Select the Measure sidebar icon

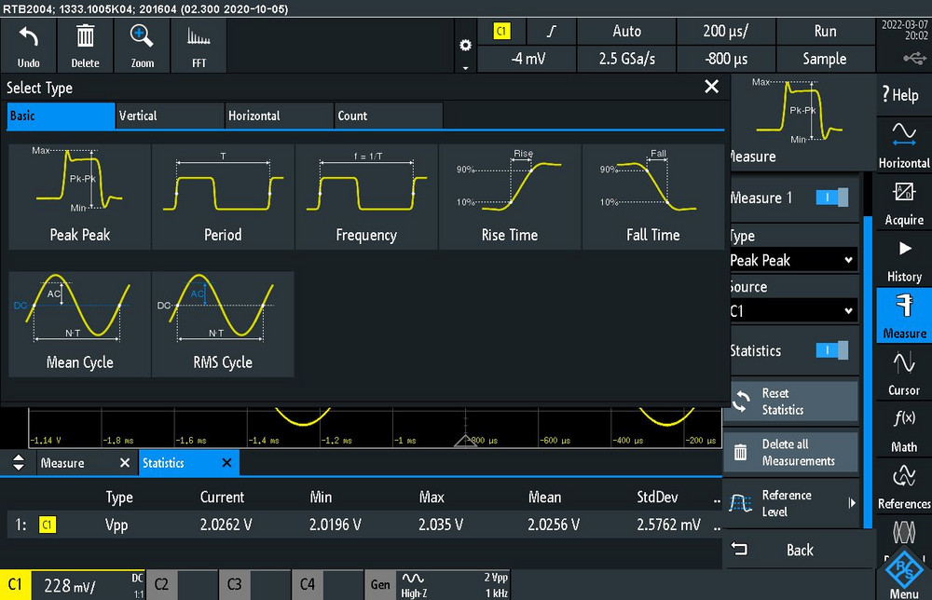[x=904, y=315]
